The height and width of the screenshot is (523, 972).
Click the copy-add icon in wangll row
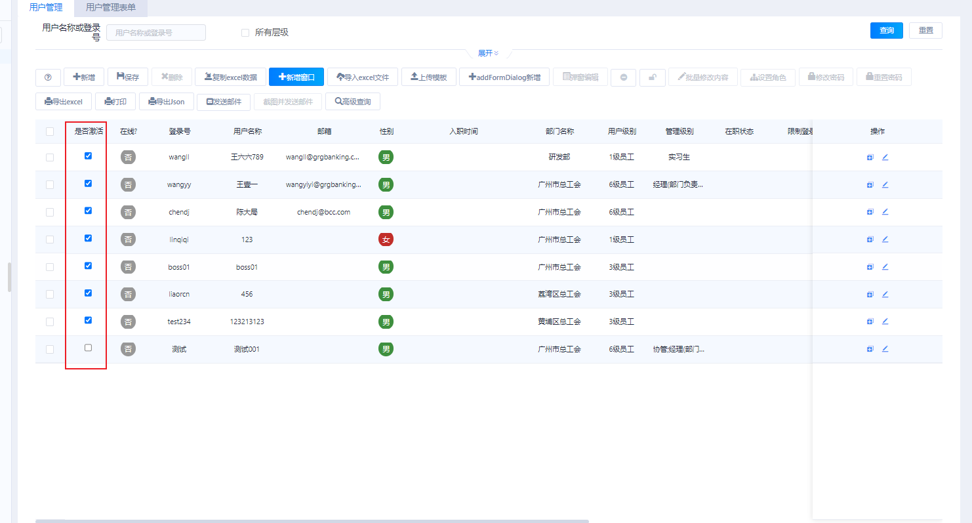(870, 157)
